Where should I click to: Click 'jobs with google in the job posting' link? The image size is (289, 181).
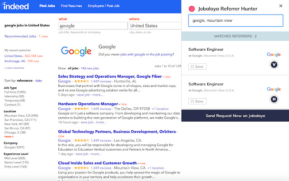[x=146, y=54]
